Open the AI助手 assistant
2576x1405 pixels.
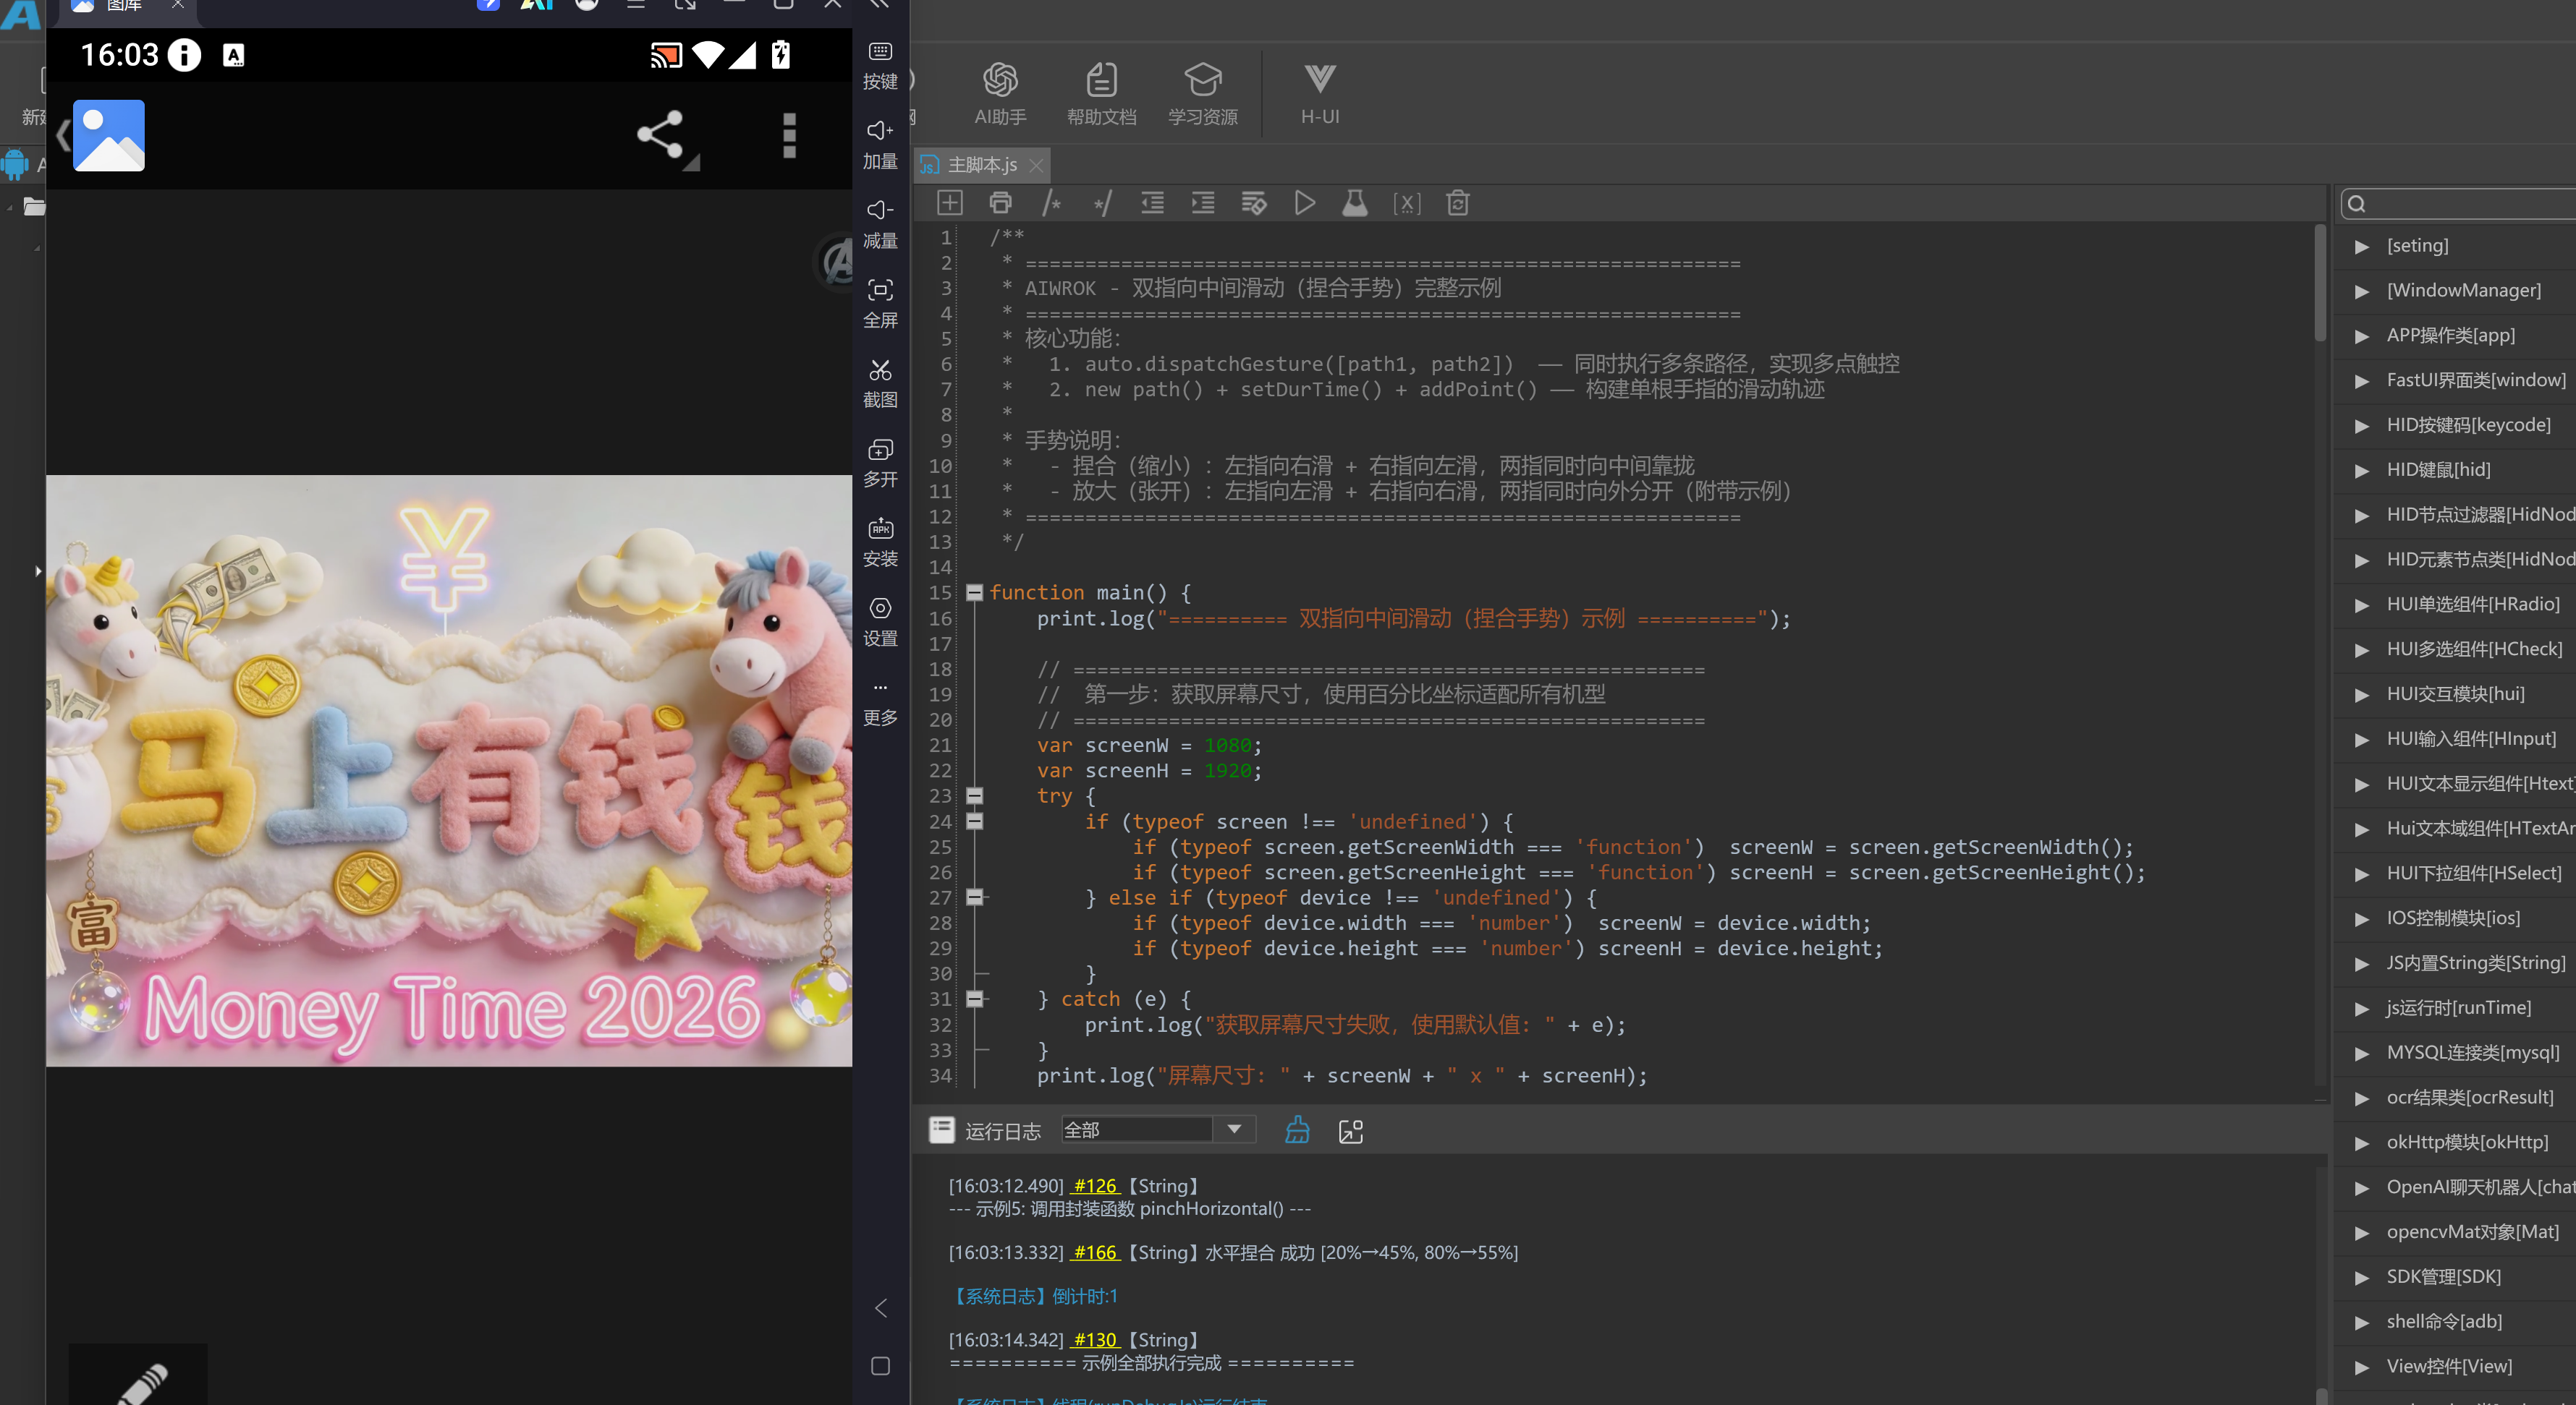coord(1000,94)
